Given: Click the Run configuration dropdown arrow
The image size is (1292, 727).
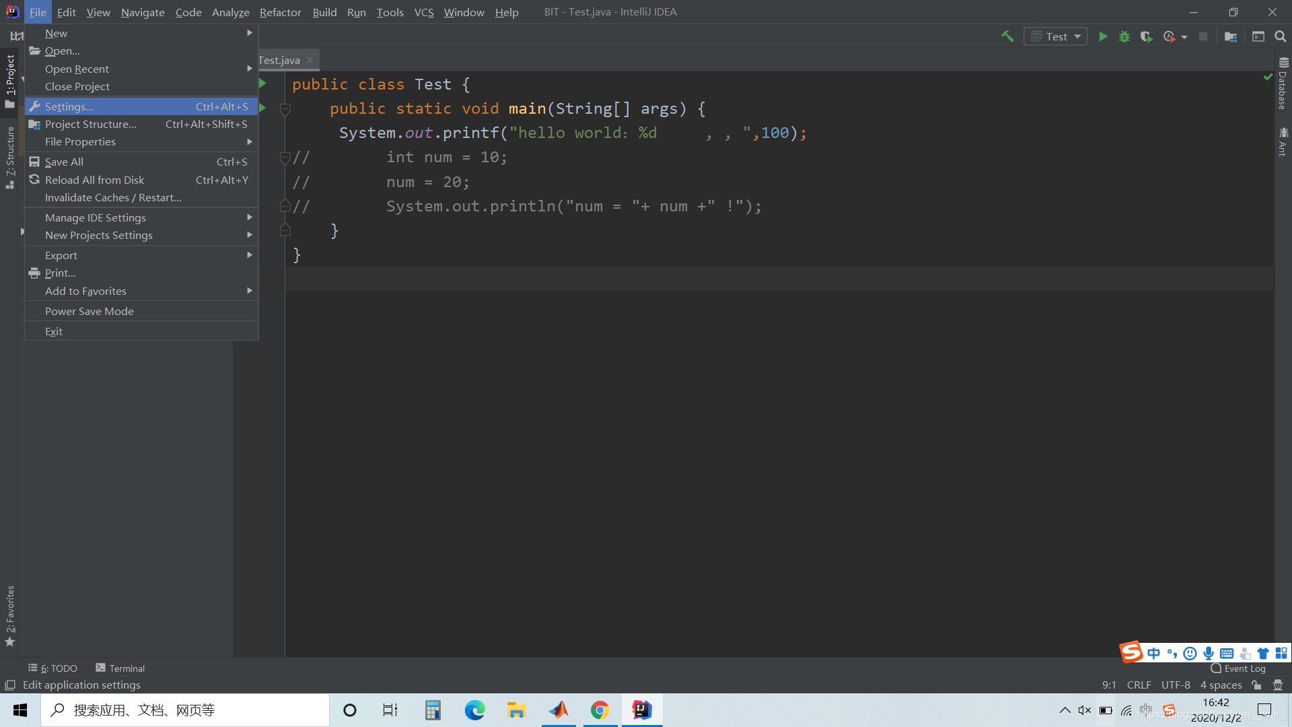Looking at the screenshot, I should [x=1077, y=36].
